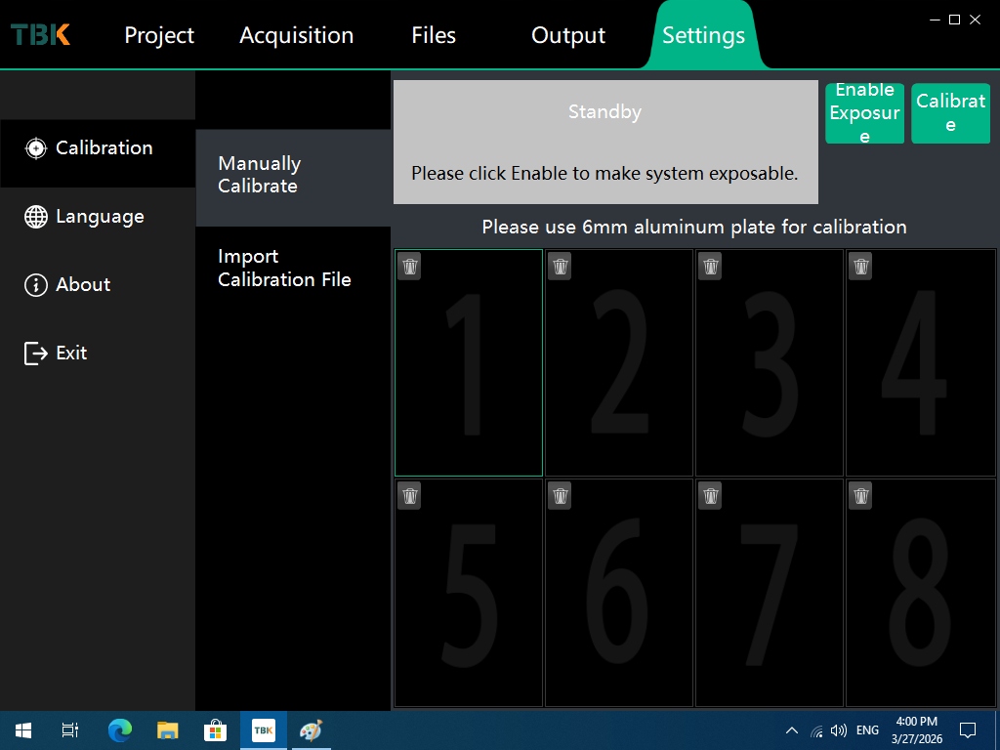Remove slot 3 image via trash icon

tap(710, 267)
